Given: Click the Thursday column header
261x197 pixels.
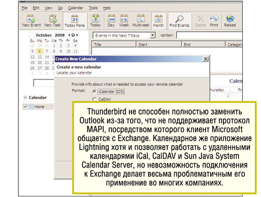Looking at the screenshot, I should pyautogui.click(x=217, y=90).
